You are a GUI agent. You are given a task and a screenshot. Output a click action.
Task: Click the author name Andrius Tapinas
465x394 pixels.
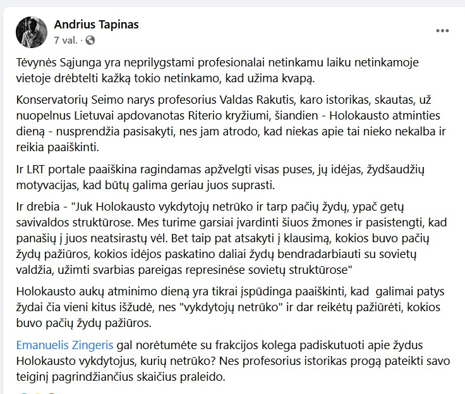coord(96,25)
